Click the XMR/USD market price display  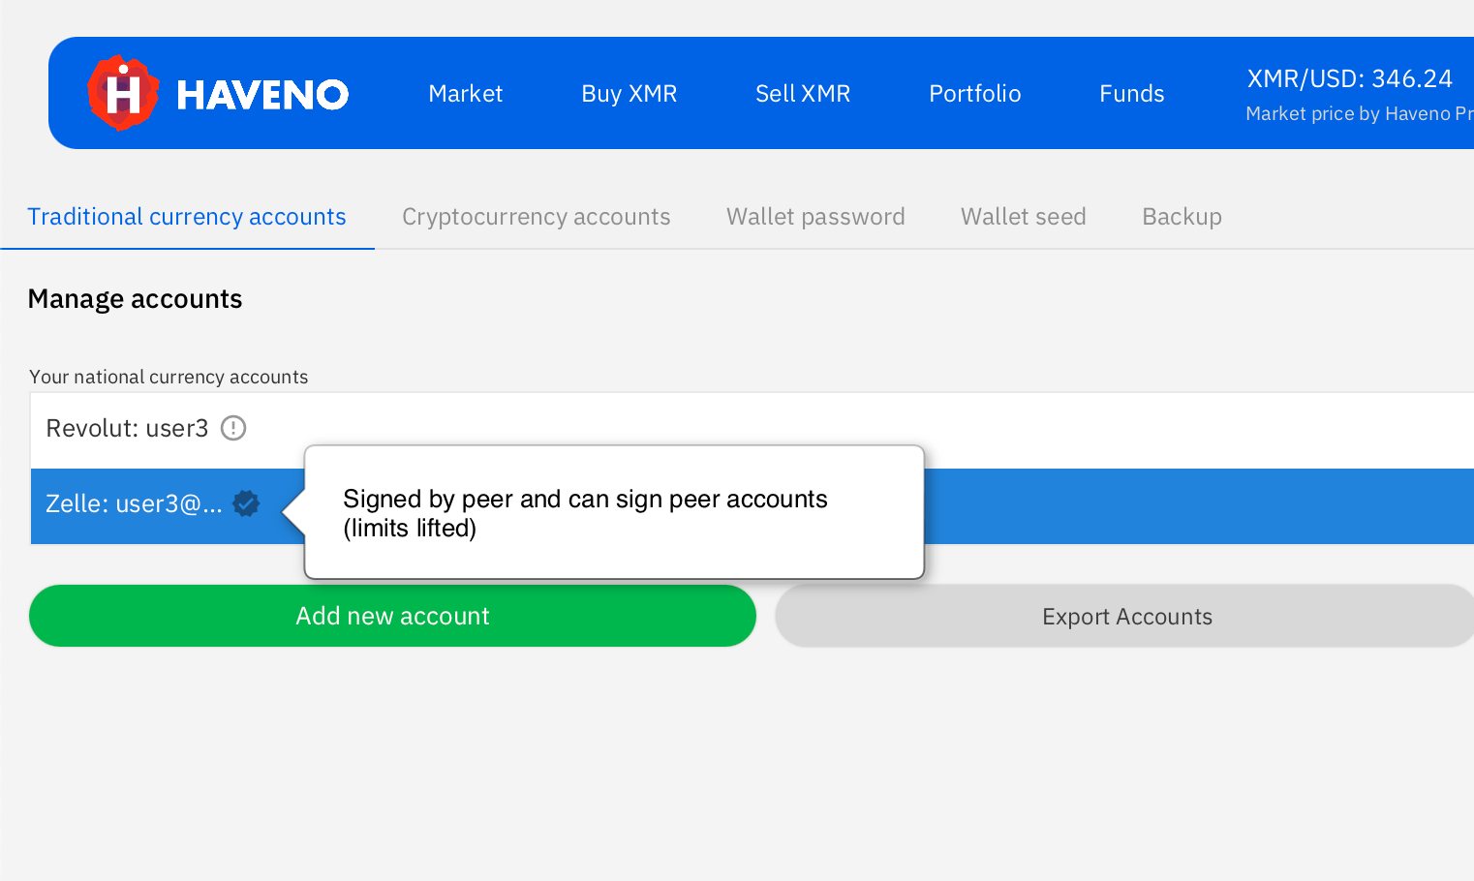(1349, 79)
